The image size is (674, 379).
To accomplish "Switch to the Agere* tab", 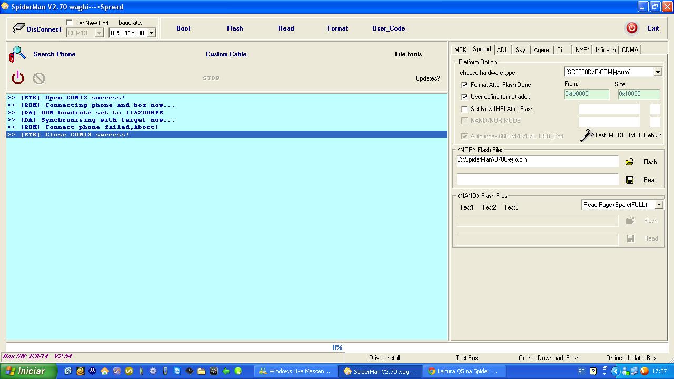I will (x=542, y=50).
